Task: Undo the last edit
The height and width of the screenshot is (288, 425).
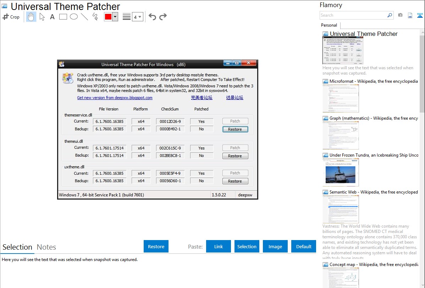Action: (152, 17)
